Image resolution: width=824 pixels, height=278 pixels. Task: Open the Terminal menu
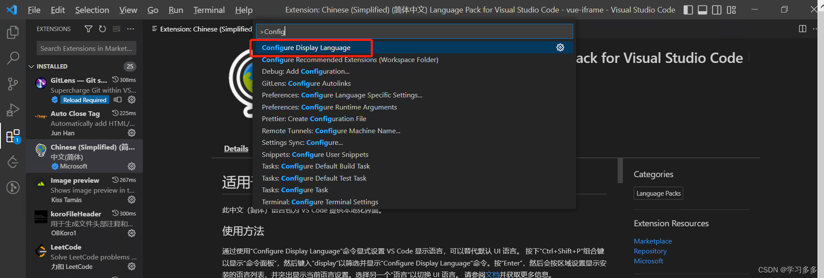coord(209,10)
